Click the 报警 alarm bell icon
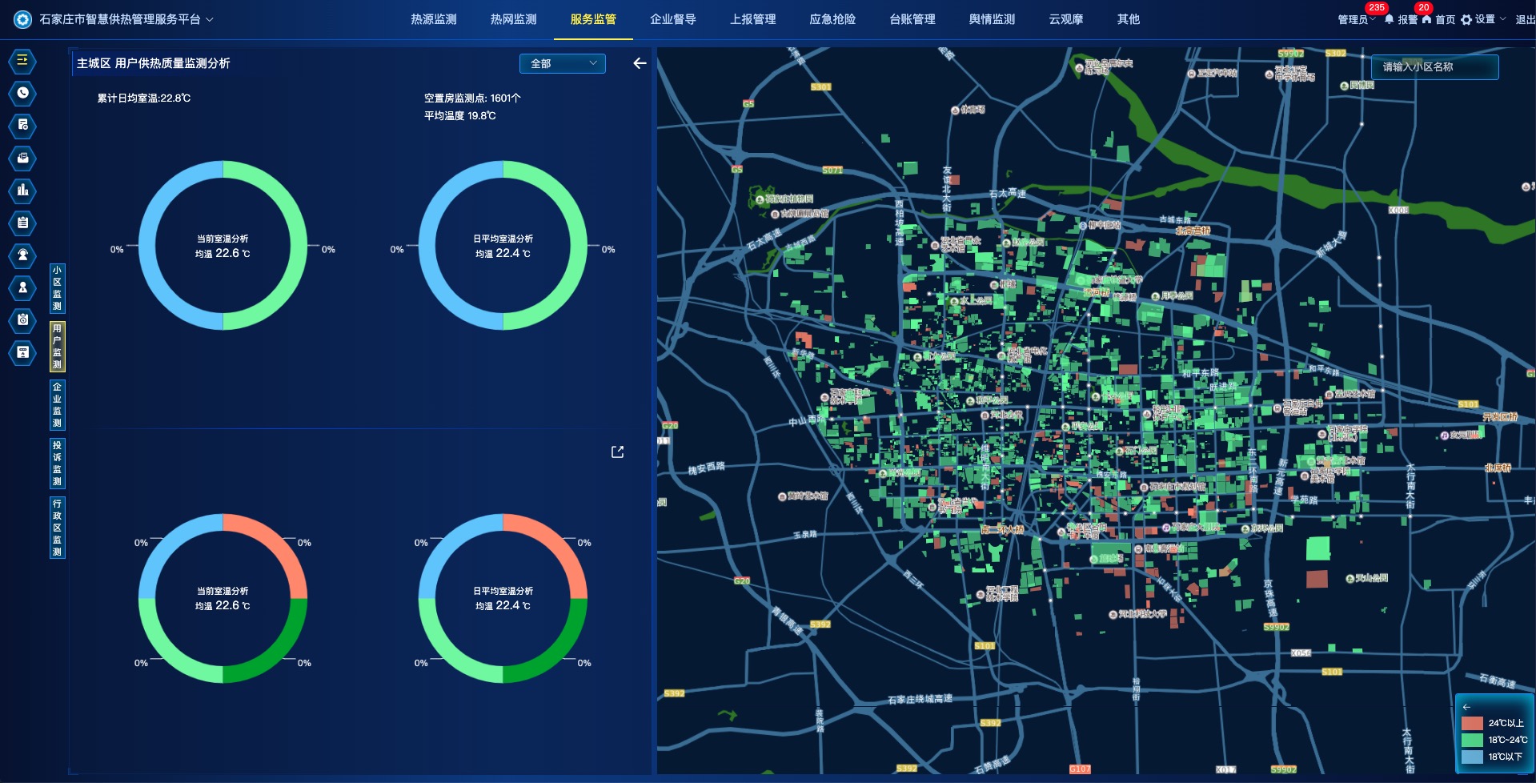This screenshot has height=783, width=1536. coord(1390,19)
